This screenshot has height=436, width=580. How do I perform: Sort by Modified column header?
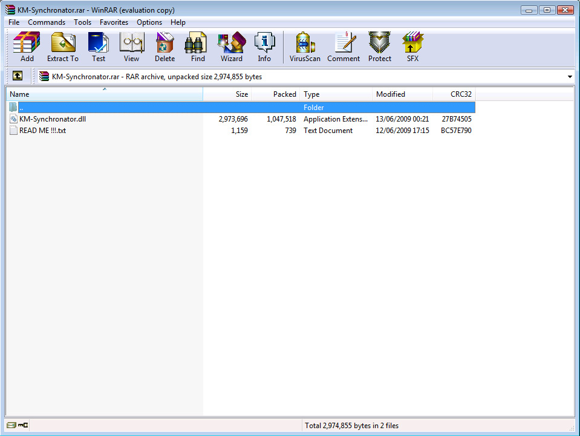pyautogui.click(x=402, y=94)
